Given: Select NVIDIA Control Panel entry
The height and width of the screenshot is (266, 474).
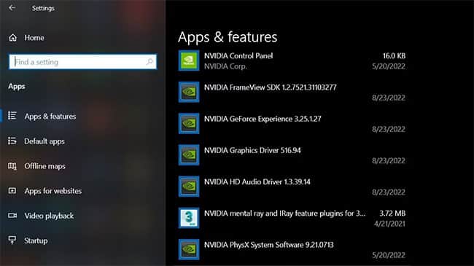Looking at the screenshot, I should (292, 60).
